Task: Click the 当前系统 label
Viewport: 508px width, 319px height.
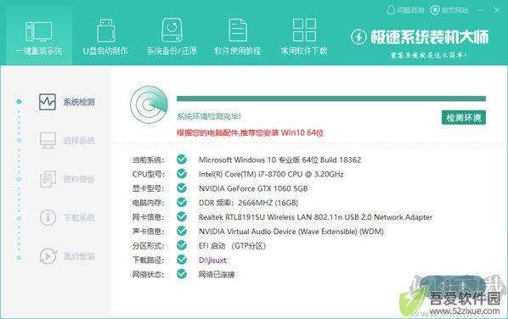Action: 149,159
